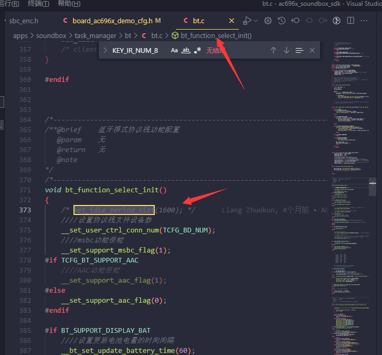Click the Liang Zhuokun blame annotation

click(x=275, y=210)
